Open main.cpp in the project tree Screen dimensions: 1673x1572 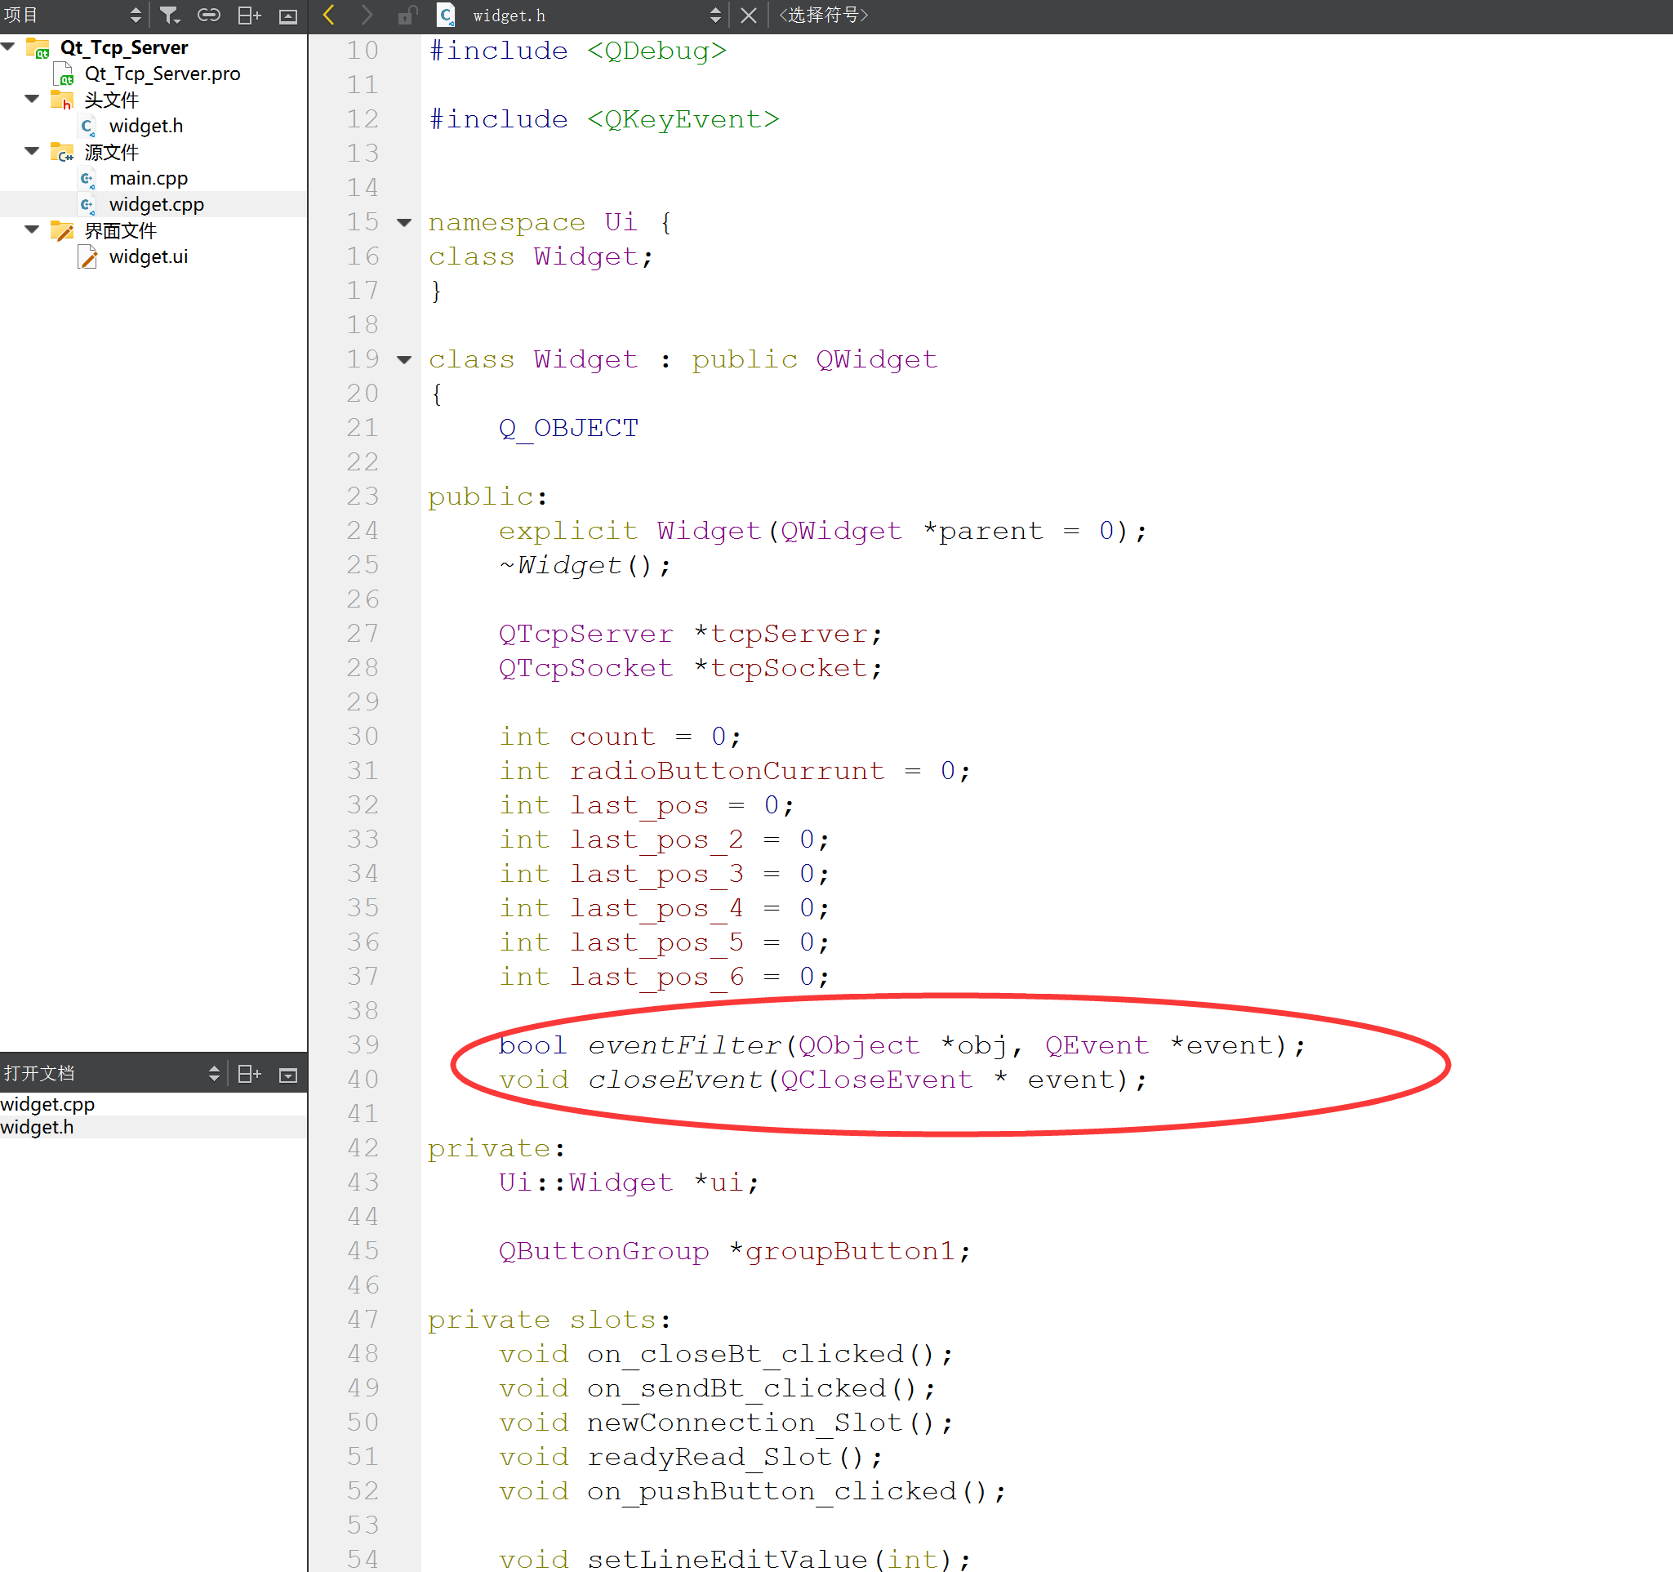point(148,178)
